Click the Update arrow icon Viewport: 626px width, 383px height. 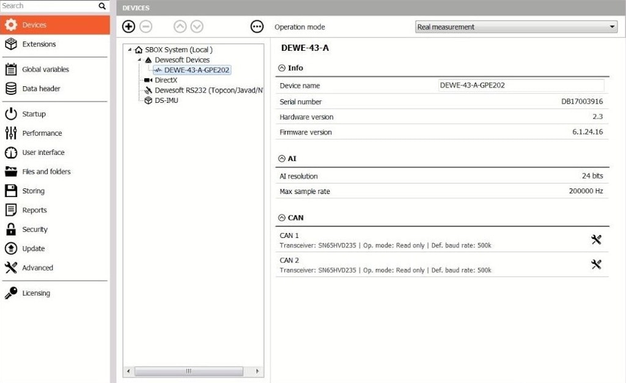pyautogui.click(x=11, y=248)
